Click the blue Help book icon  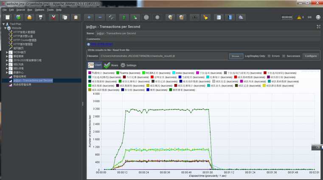230,17
